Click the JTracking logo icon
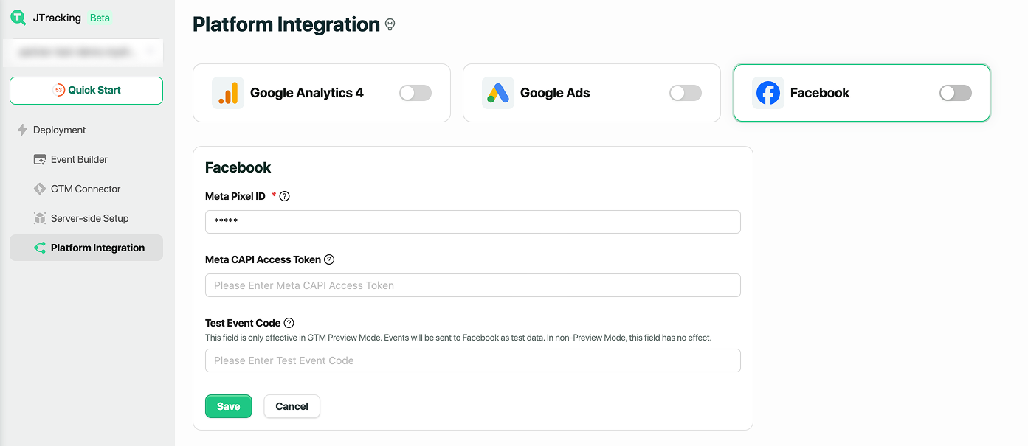The height and width of the screenshot is (446, 1028). [18, 18]
